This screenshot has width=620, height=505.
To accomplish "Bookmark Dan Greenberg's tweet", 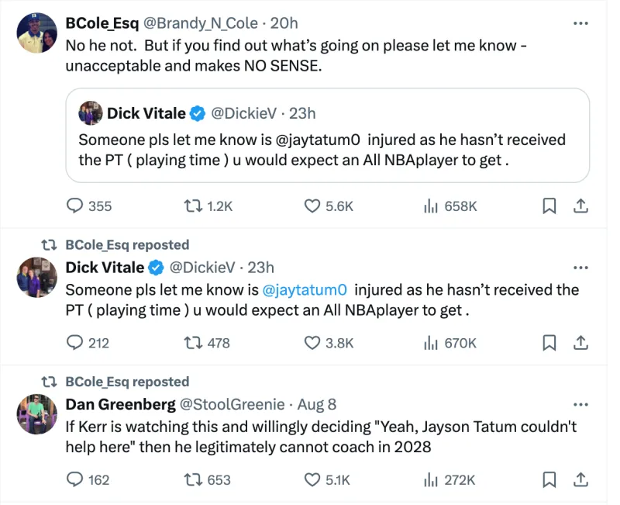I will 549,479.
